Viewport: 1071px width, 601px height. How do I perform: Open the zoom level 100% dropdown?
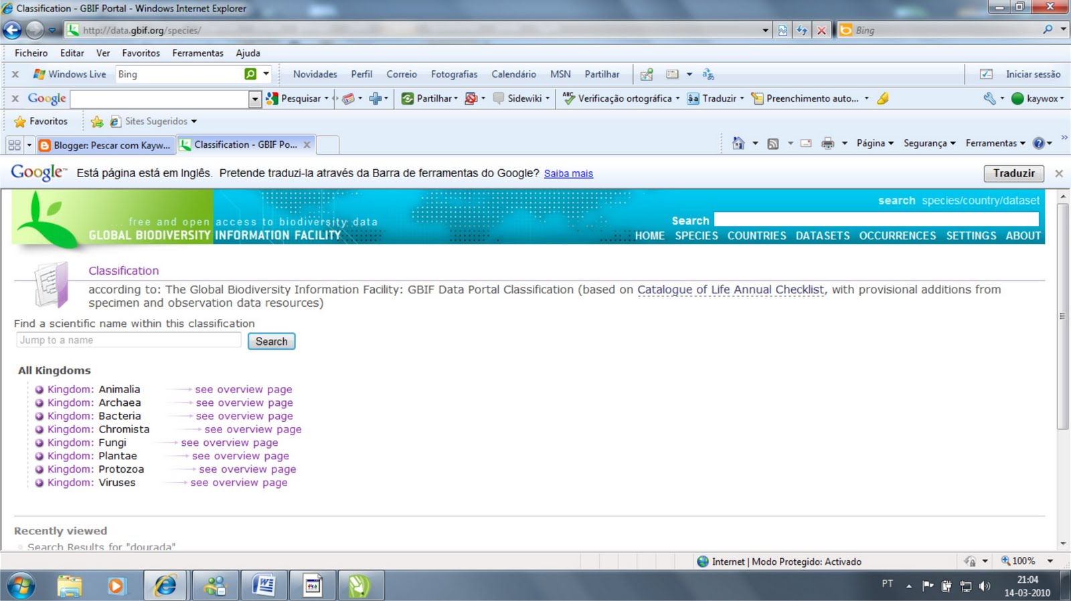1050,562
